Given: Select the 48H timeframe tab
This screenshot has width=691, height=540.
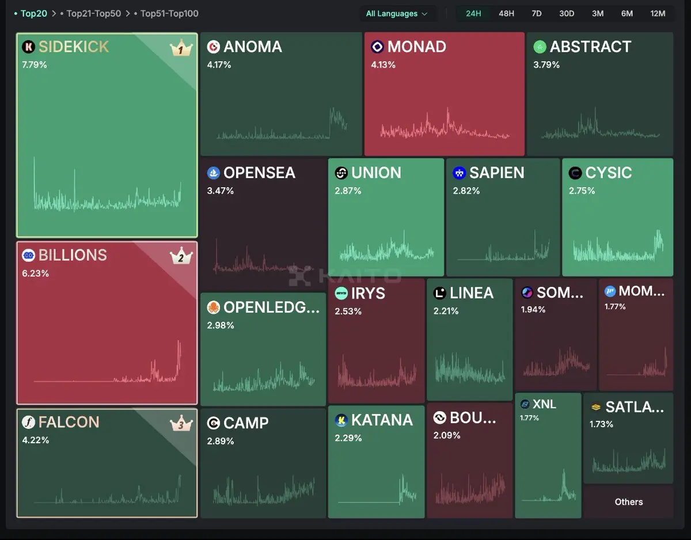Looking at the screenshot, I should tap(506, 14).
